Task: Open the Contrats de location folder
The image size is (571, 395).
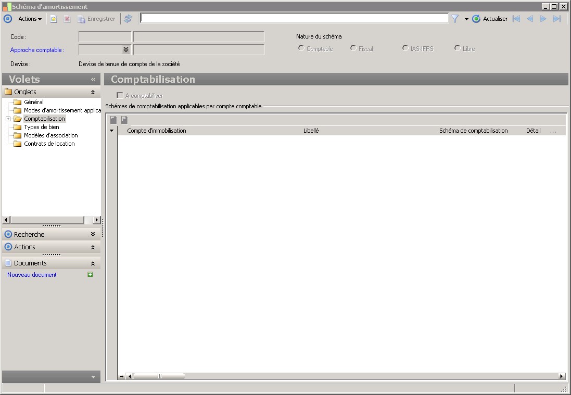Action: (x=49, y=144)
